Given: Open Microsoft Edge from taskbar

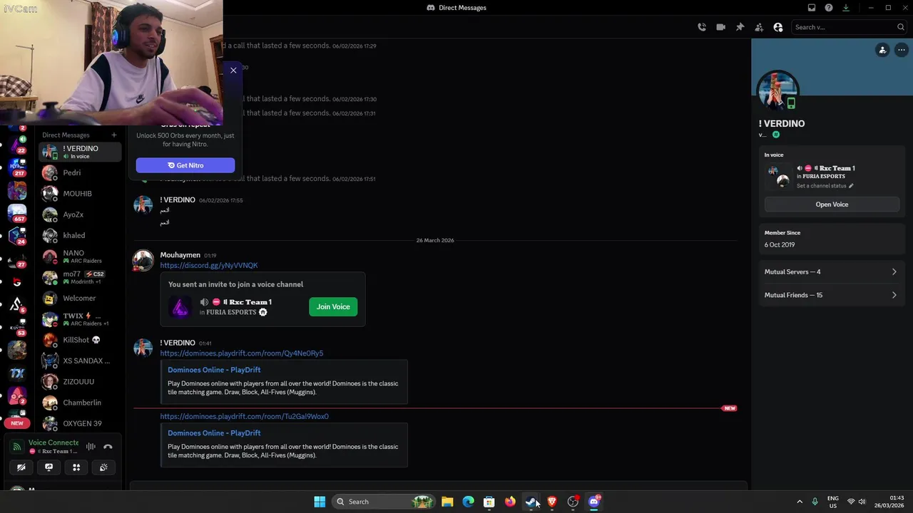Looking at the screenshot, I should pyautogui.click(x=468, y=502).
